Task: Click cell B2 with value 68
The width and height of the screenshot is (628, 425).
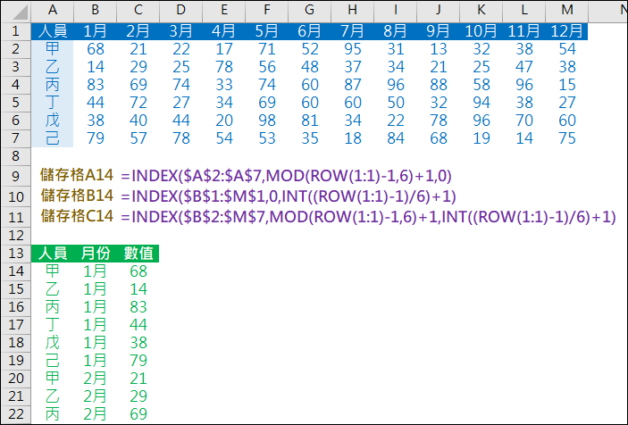Action: 96,49
